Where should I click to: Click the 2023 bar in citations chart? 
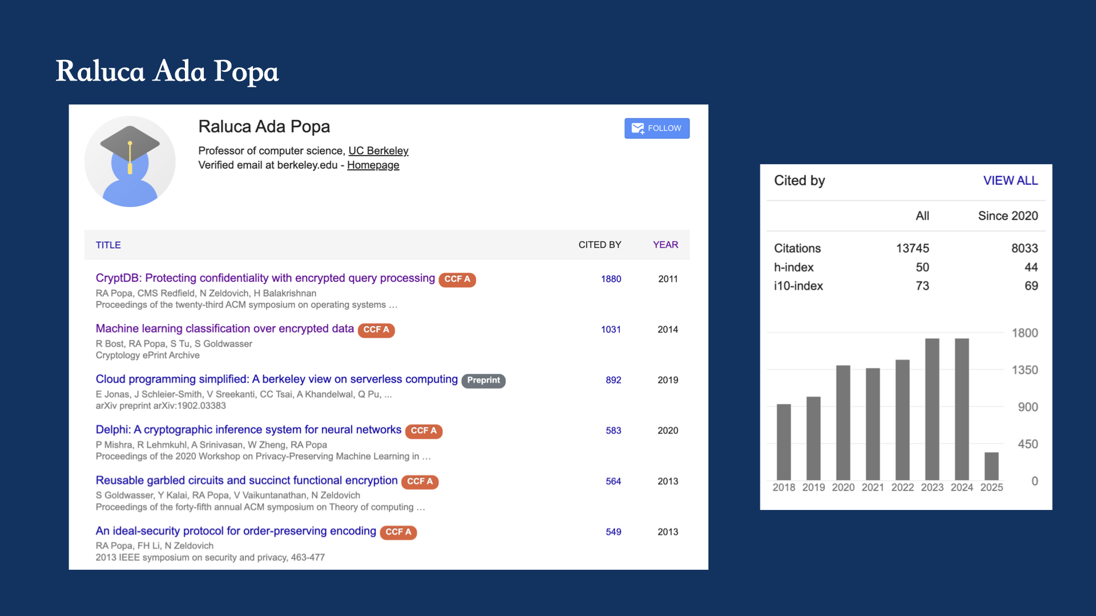[x=932, y=408]
